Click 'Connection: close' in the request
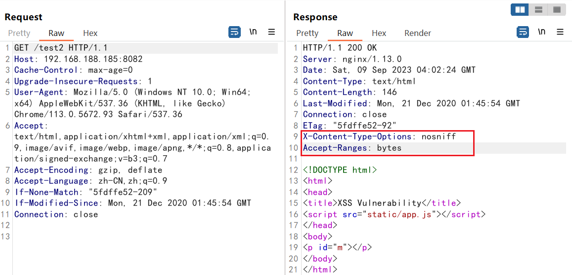Screen dimensions: 572x275 [x=56, y=214]
